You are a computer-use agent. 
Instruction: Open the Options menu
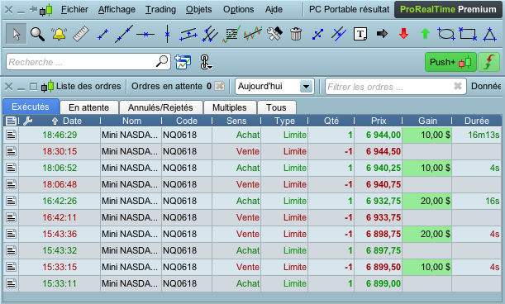pyautogui.click(x=238, y=9)
